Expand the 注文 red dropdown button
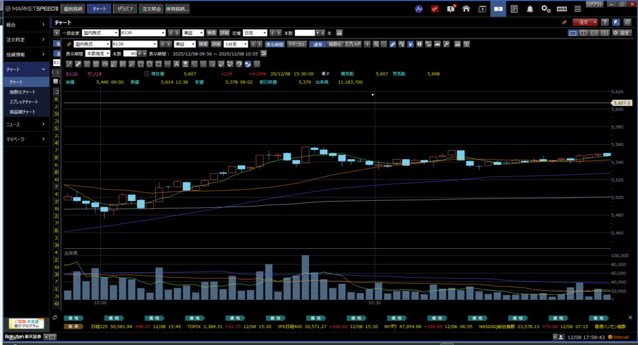This screenshot has height=345, width=638. tap(585, 22)
